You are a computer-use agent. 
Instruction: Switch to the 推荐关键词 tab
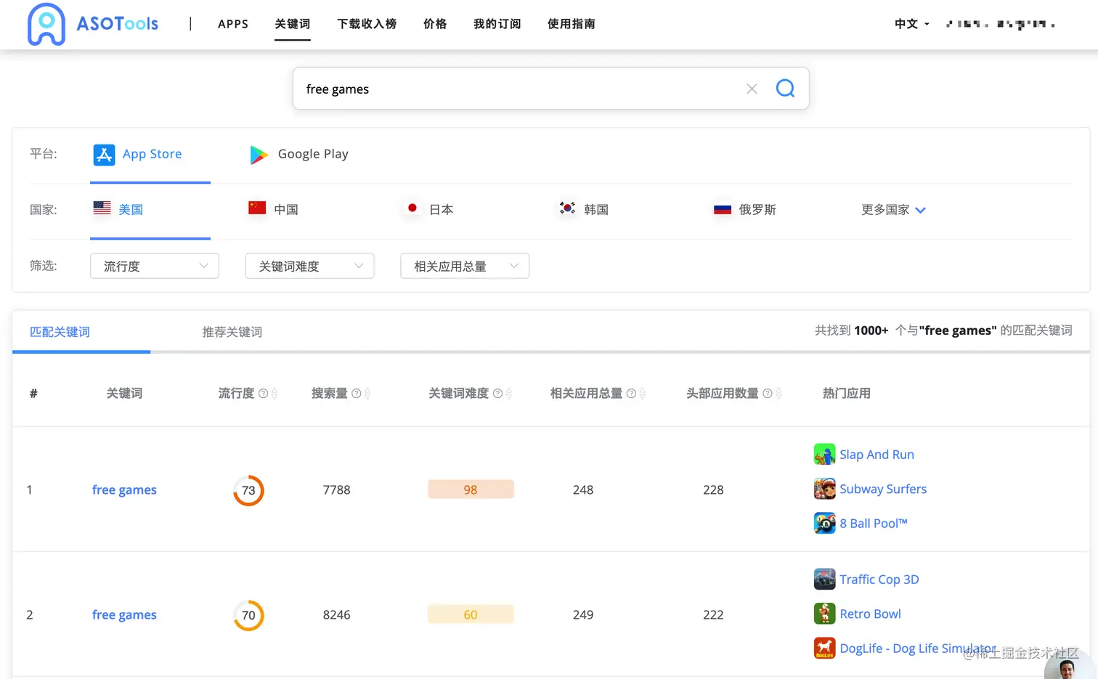[232, 332]
